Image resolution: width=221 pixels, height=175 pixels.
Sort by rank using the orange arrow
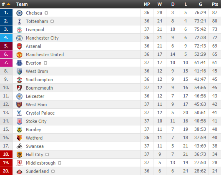pos(8,4)
